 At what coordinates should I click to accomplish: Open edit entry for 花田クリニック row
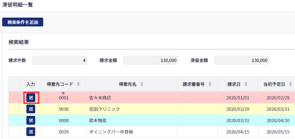[31, 109]
